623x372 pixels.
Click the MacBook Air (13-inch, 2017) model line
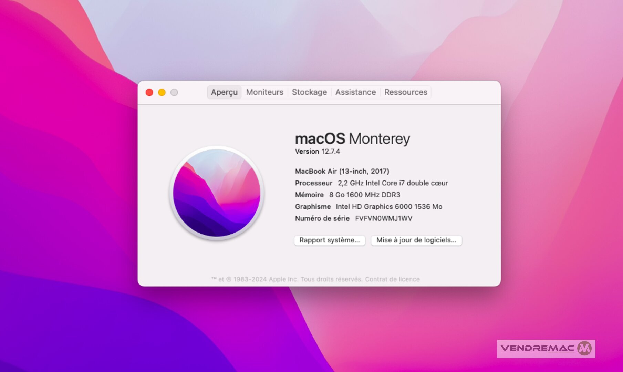pyautogui.click(x=342, y=171)
